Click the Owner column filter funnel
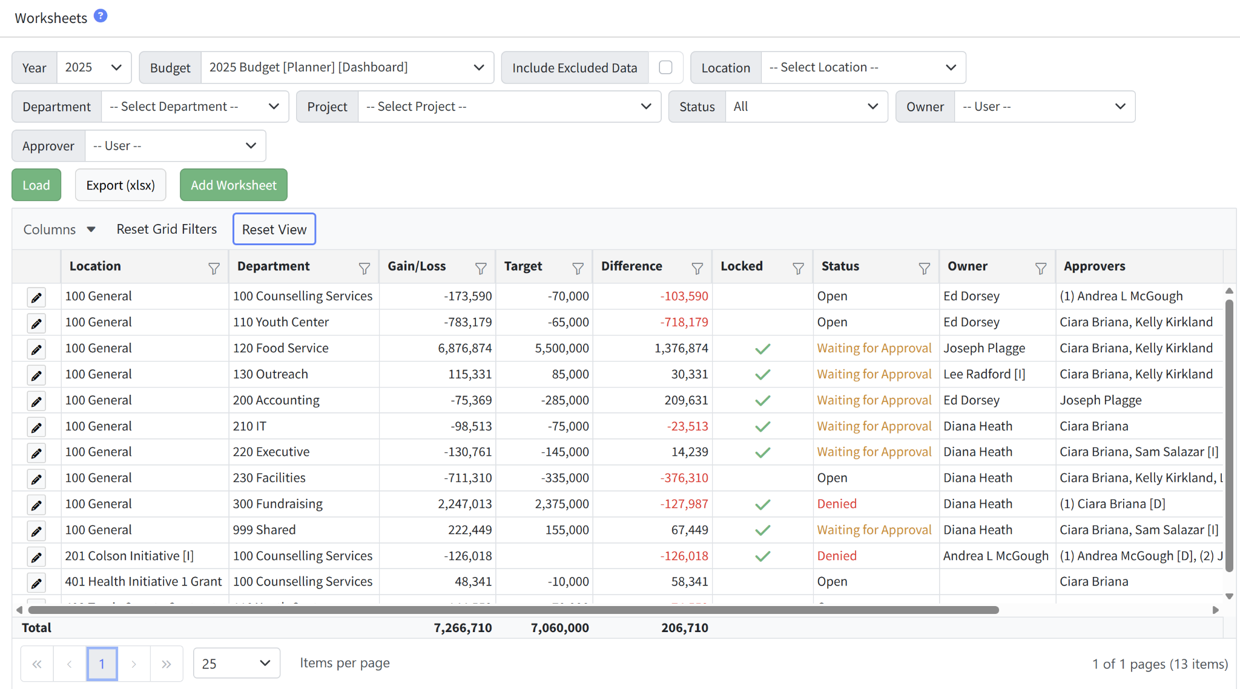The image size is (1240, 689). point(1040,268)
